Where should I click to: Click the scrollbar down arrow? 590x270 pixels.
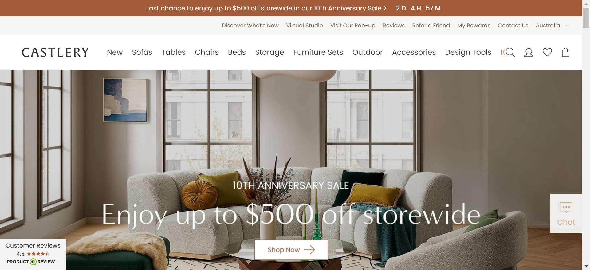(x=586, y=266)
